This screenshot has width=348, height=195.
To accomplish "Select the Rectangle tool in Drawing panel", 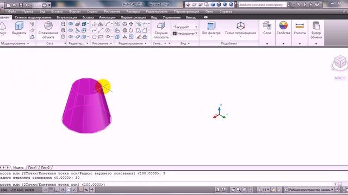I will tap(101, 37).
